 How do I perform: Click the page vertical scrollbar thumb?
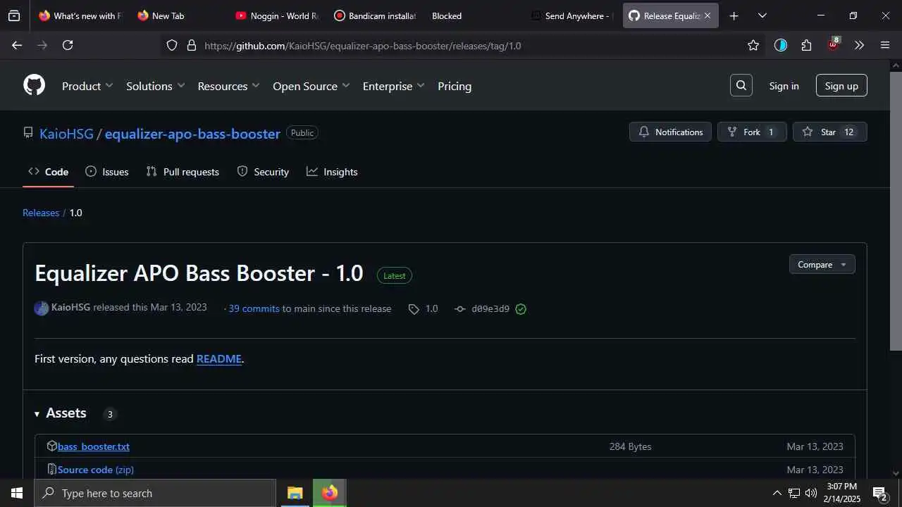pos(896,211)
